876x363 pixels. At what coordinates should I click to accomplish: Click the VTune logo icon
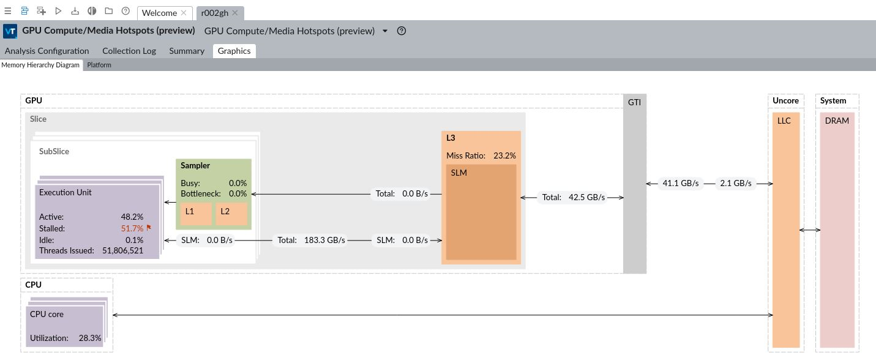point(10,31)
